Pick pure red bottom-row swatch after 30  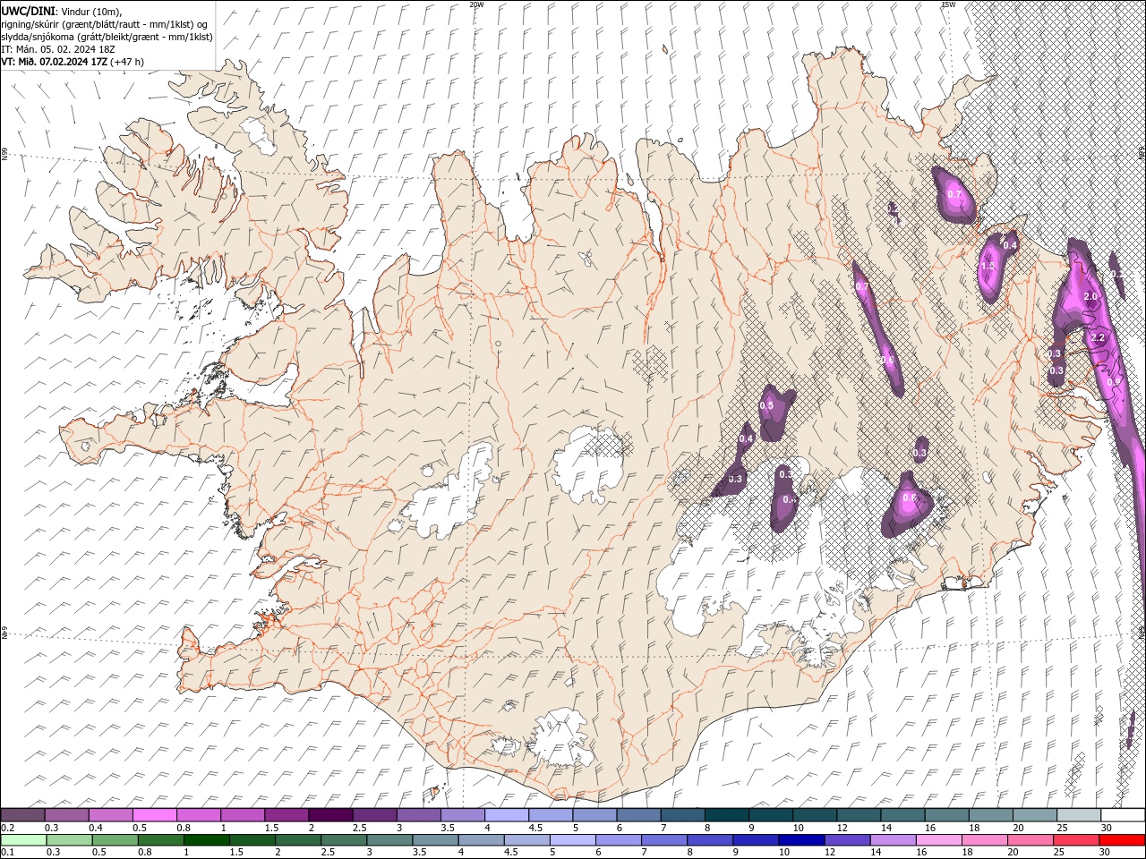click(x=1121, y=839)
